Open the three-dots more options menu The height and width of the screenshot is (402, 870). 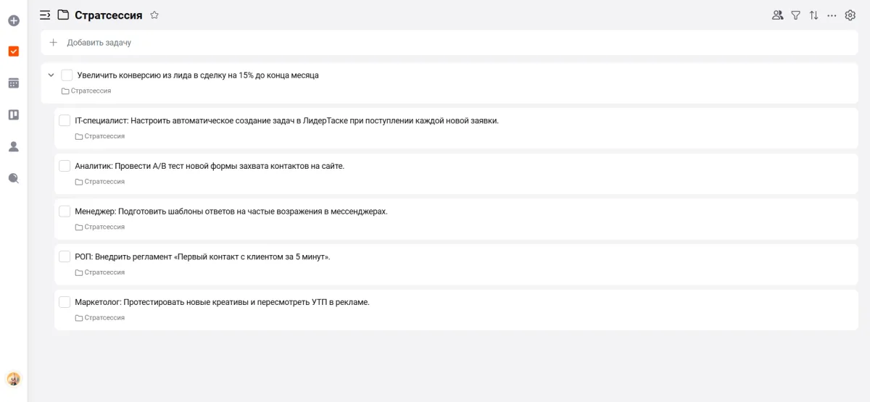point(832,15)
